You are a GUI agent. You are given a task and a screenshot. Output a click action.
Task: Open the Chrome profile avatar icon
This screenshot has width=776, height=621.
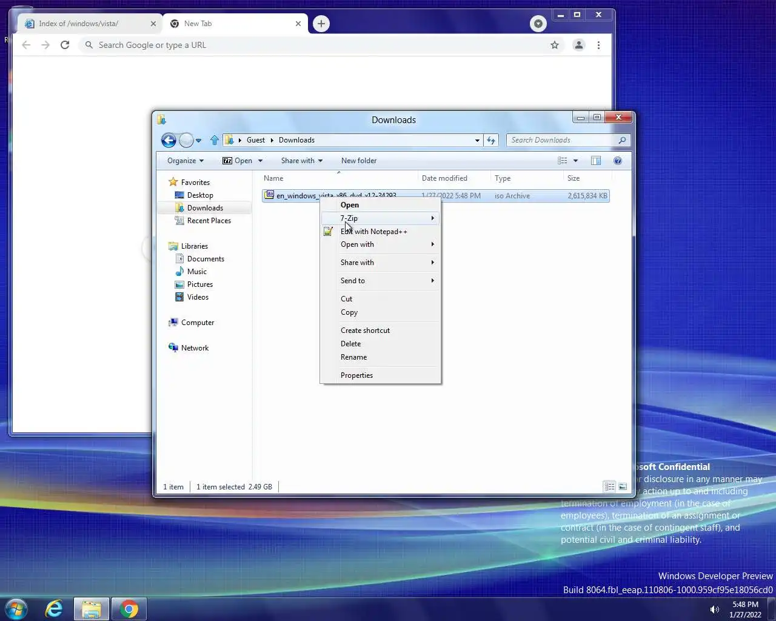[x=579, y=45]
